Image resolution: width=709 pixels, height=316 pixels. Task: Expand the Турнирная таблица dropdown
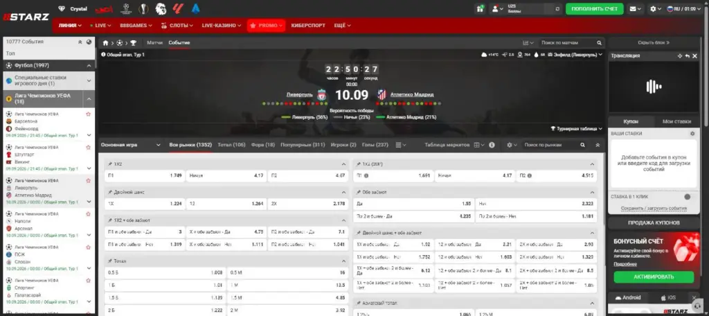[x=577, y=129]
